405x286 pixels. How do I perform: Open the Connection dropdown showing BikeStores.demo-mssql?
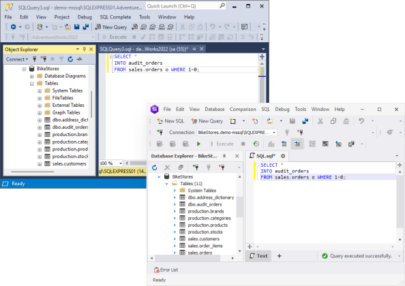click(x=237, y=133)
